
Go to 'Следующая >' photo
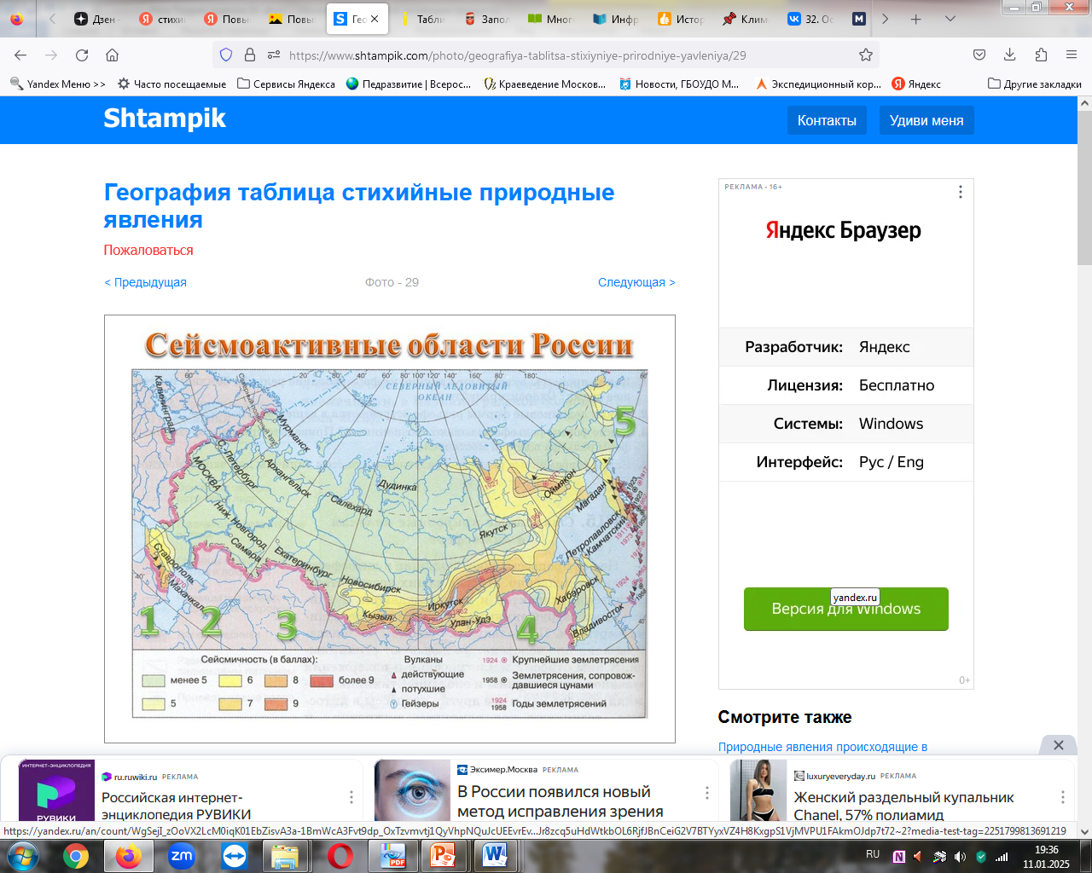(636, 282)
